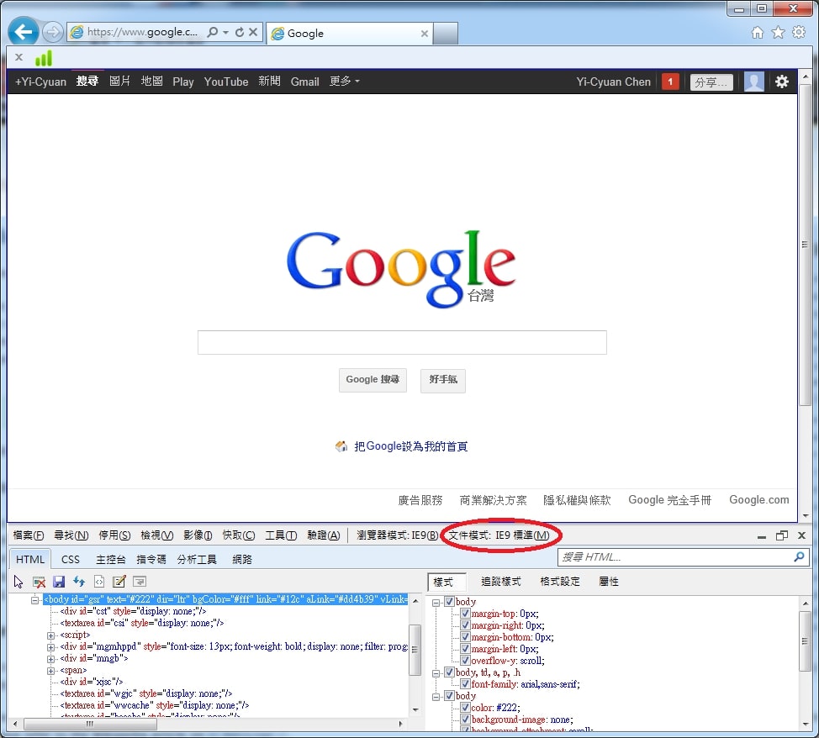Click 把Google設為我的首頁 link

tap(410, 446)
